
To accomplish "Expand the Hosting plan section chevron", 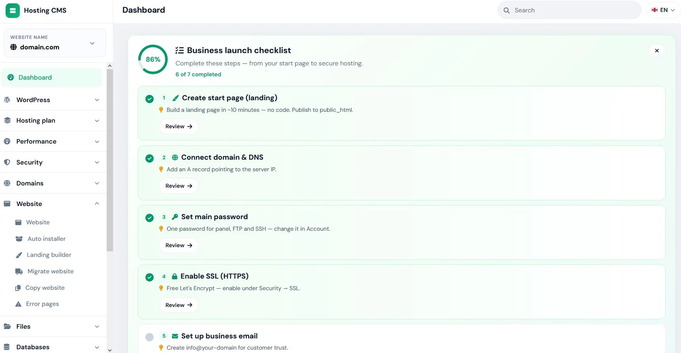I will pyautogui.click(x=97, y=120).
